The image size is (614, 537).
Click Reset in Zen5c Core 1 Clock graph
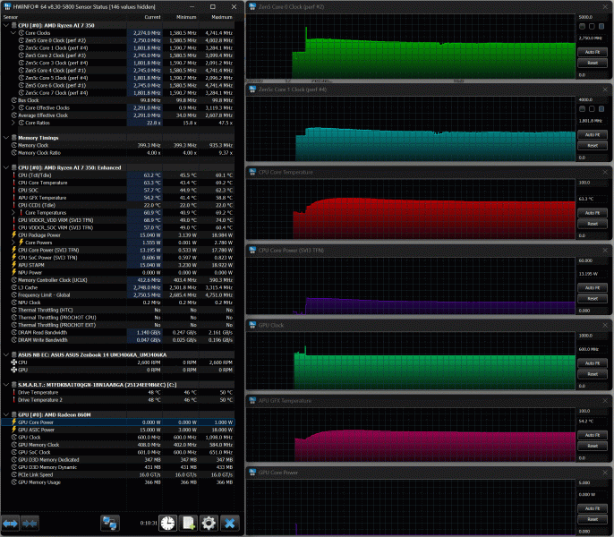[593, 145]
